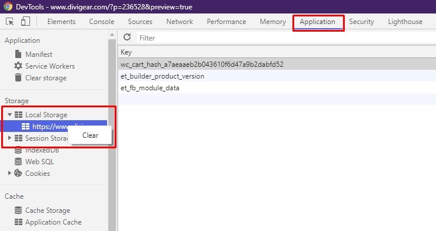Image resolution: width=436 pixels, height=231 pixels.
Task: Click the Web SQL database icon
Action: [x=18, y=161]
